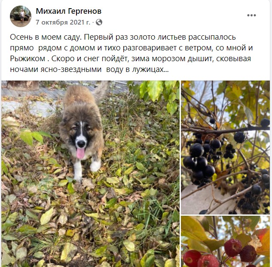The width and height of the screenshot is (272, 267).
Task: Click the ending text воду в лужицах
Action: pyautogui.click(x=137, y=69)
